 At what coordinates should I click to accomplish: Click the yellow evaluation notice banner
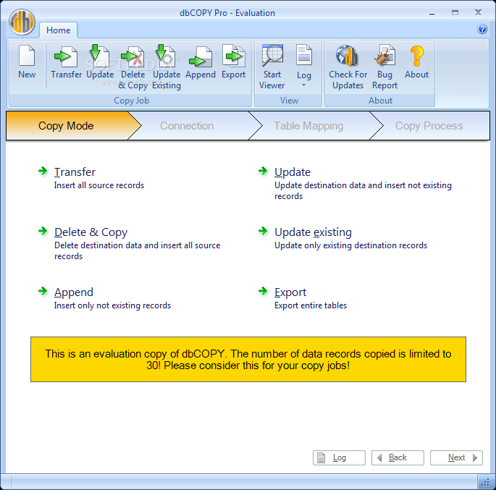248,360
